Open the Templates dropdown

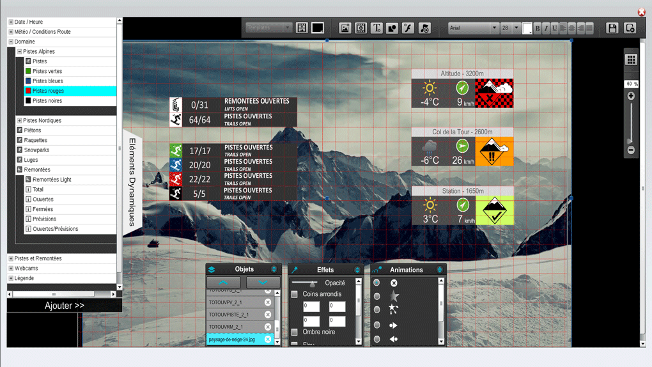pos(268,28)
